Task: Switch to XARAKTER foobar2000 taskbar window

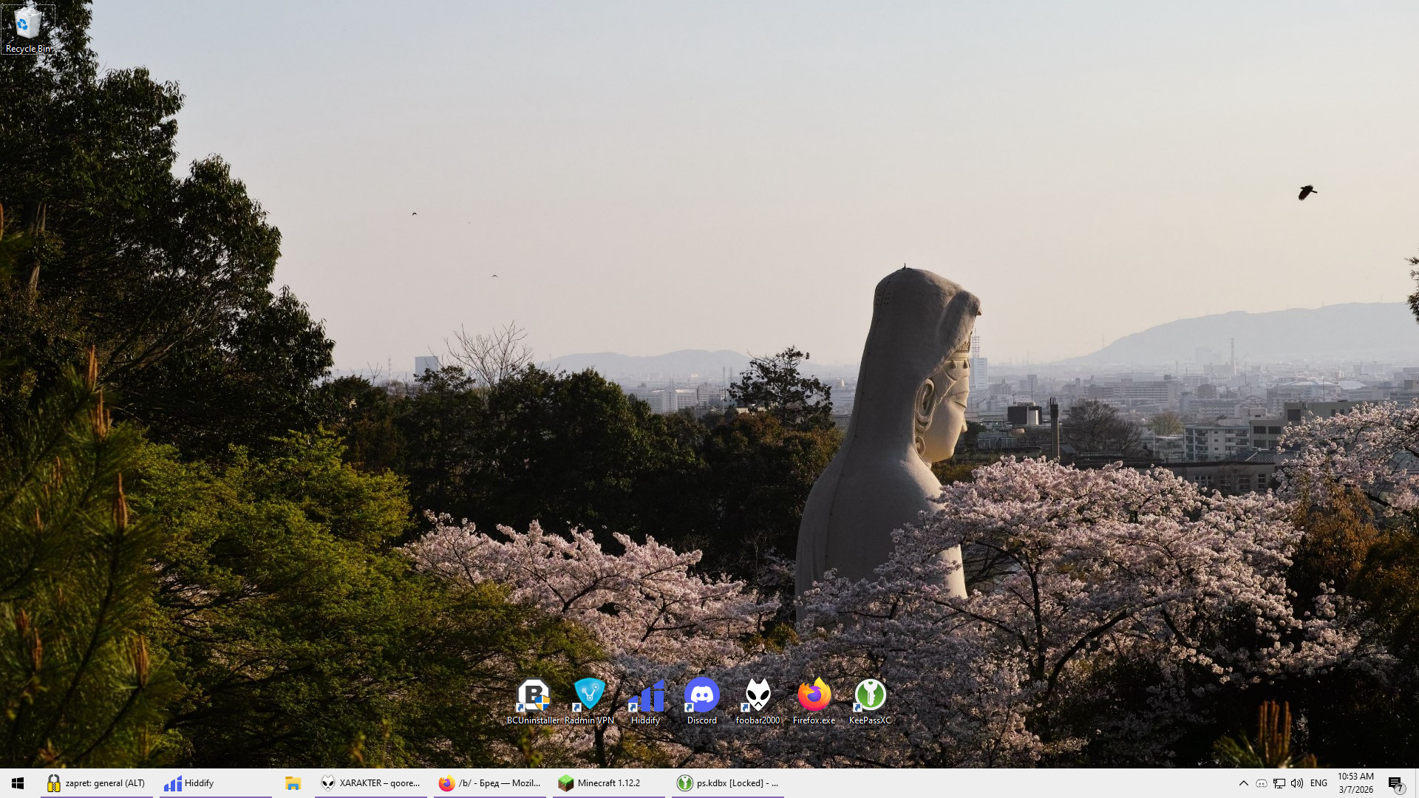Action: tap(371, 783)
